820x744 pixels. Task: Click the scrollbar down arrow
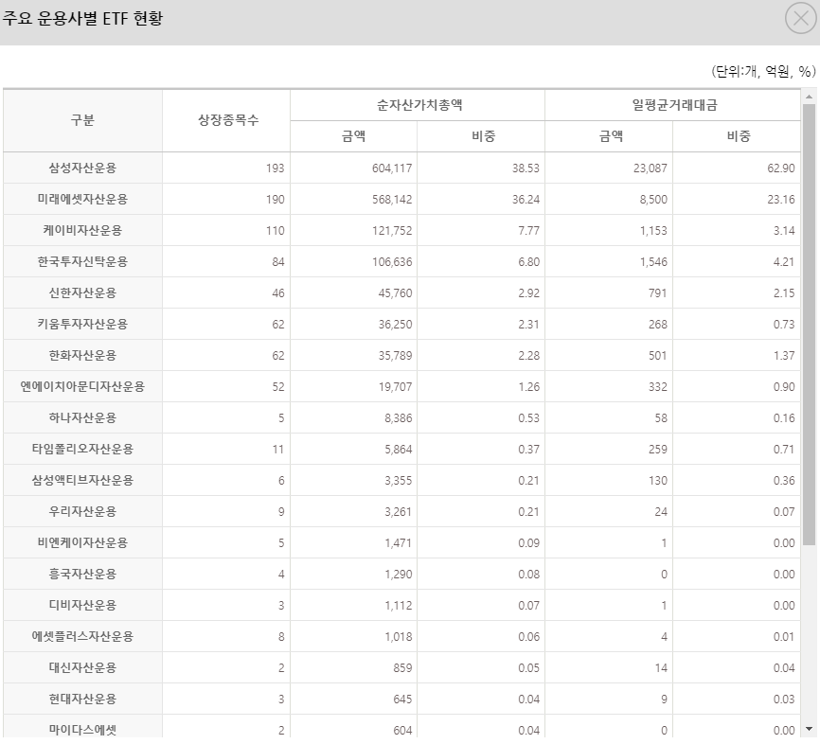point(809,729)
